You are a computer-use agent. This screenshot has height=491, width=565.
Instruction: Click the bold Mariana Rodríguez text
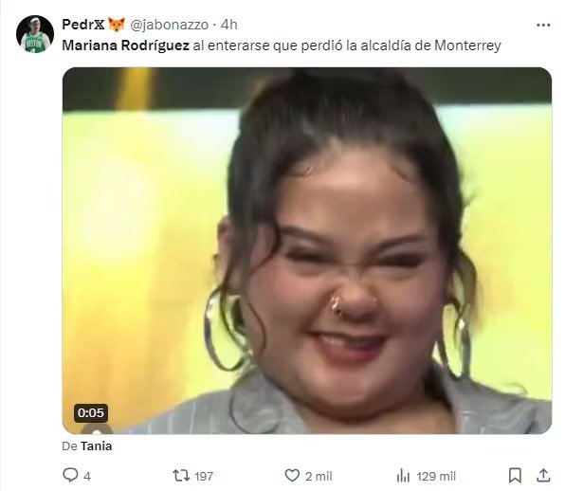coord(125,45)
